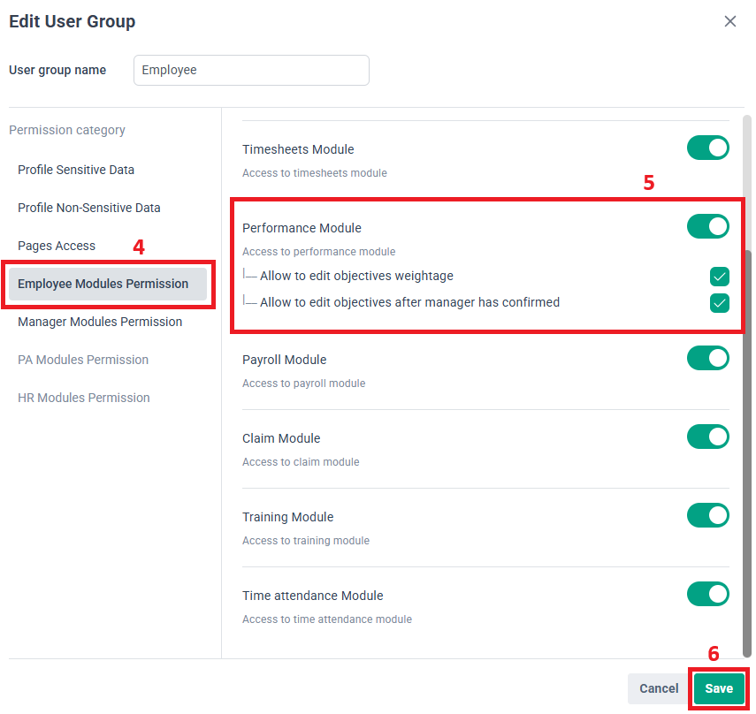Image resolution: width=756 pixels, height=714 pixels.
Task: Select Pages Access permission category
Action: [57, 246]
